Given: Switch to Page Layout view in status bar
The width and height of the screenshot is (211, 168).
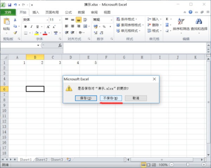Looking at the screenshot, I should click(148, 164).
